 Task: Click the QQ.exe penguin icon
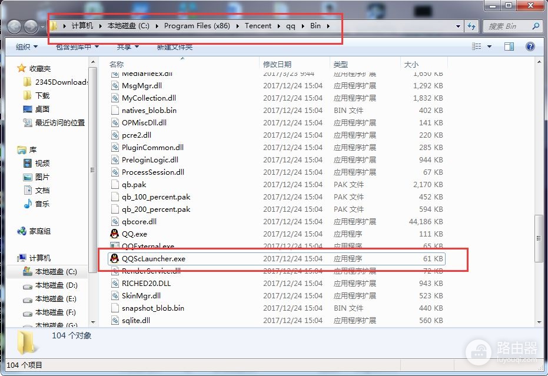coord(114,234)
